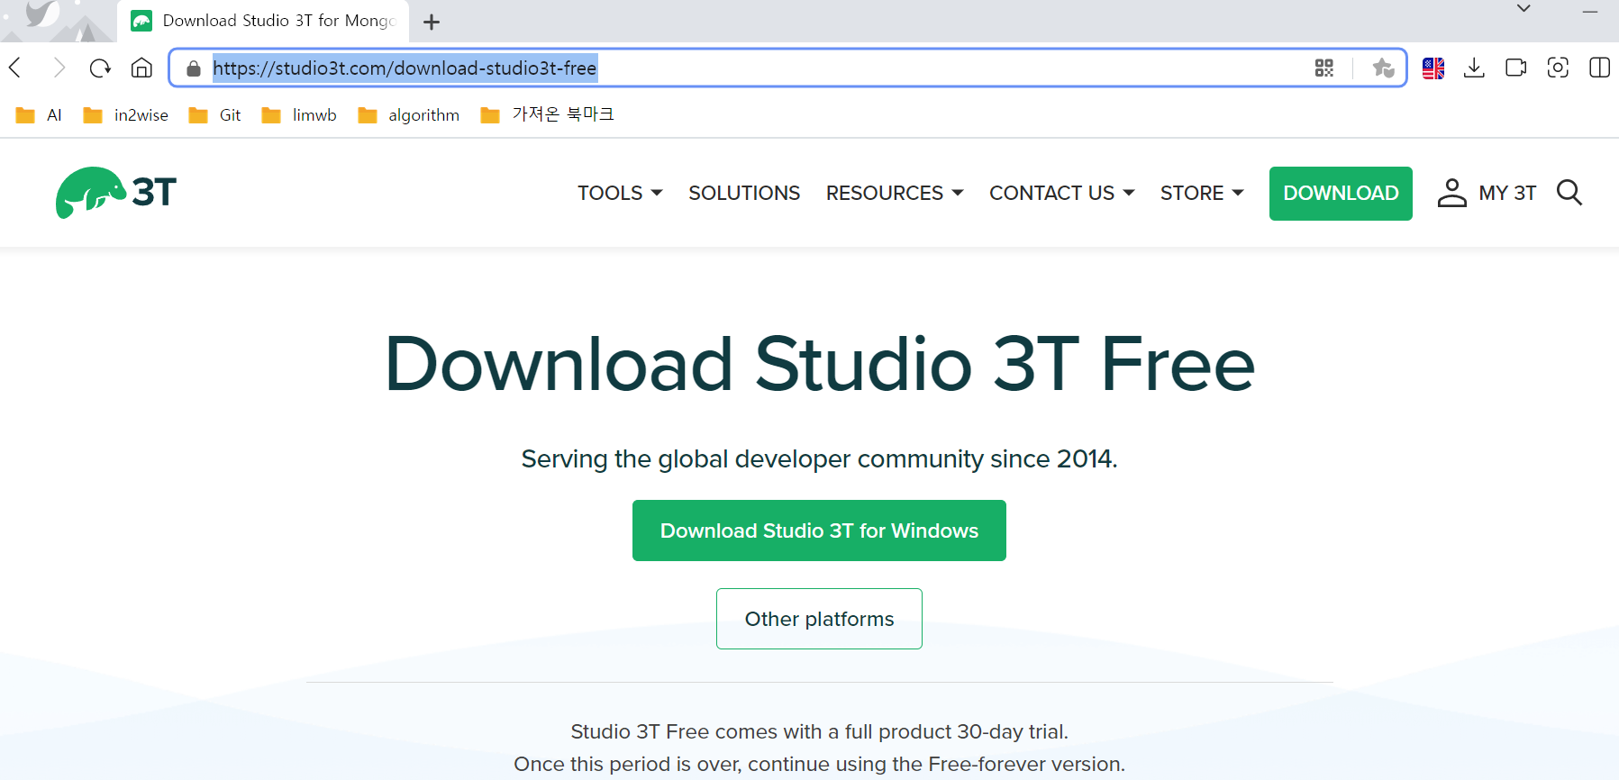This screenshot has width=1619, height=780.
Task: Reload the current page
Action: coord(100,68)
